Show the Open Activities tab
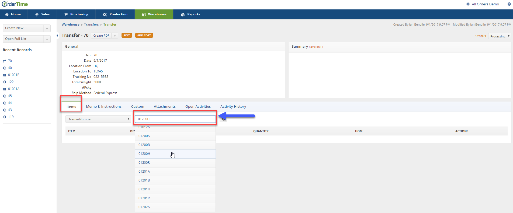Screen dimensions: 513x213 click(x=198, y=107)
